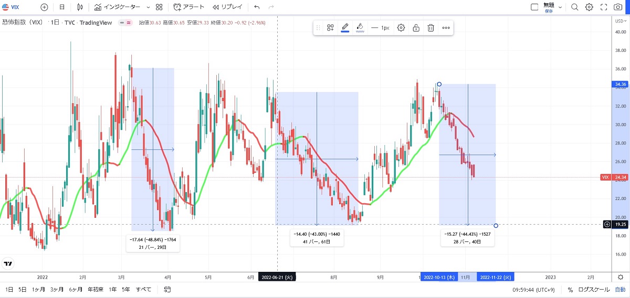Select the 年初来 year-to-date range
This screenshot has width=630, height=298.
coord(95,290)
